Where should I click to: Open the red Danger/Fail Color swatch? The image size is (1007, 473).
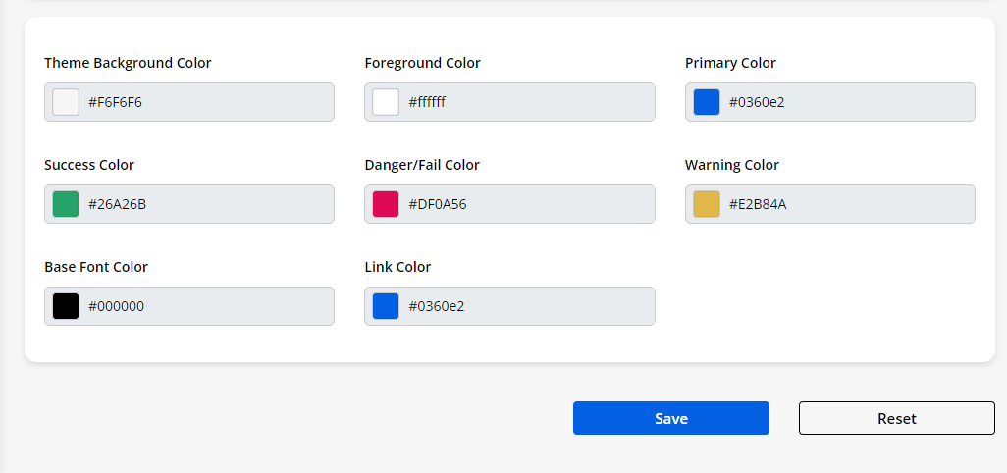(386, 204)
